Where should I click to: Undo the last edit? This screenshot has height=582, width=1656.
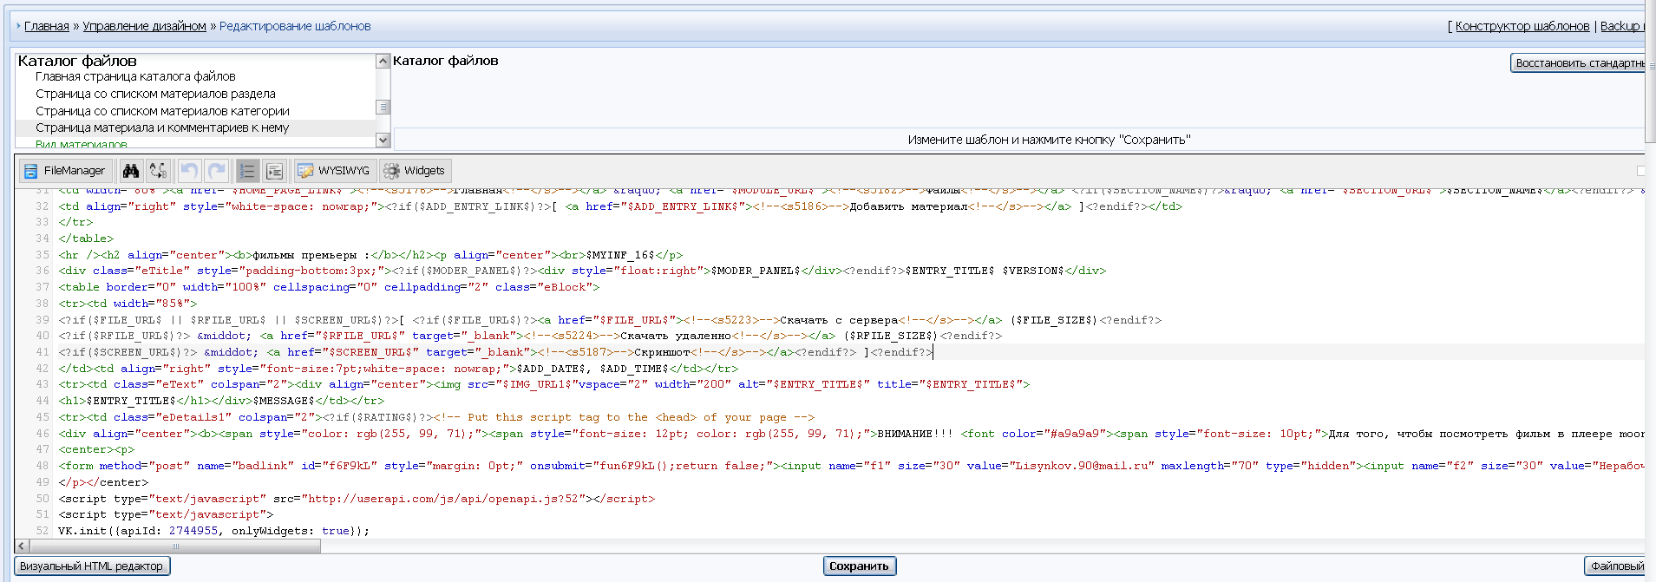pyautogui.click(x=189, y=171)
